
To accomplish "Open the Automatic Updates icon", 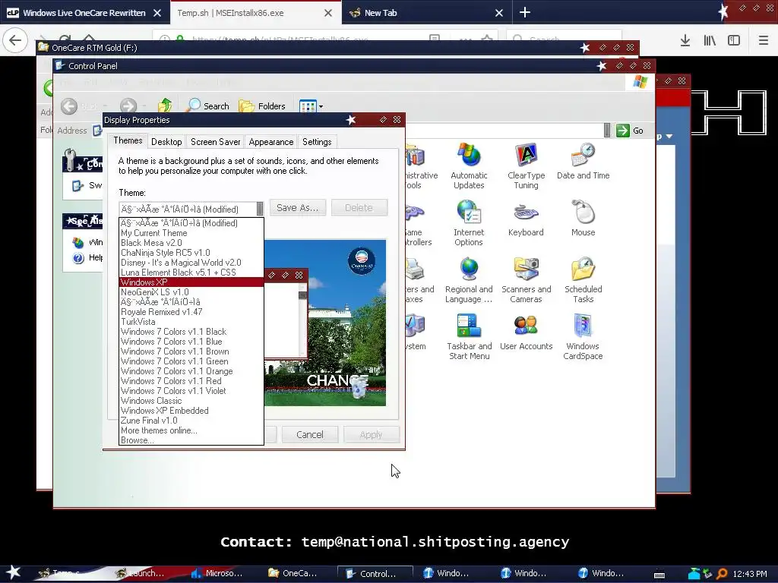I will [468, 166].
